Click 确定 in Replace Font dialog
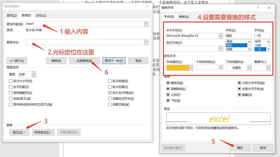Screen dimensions: 280x157 coord(240,148)
